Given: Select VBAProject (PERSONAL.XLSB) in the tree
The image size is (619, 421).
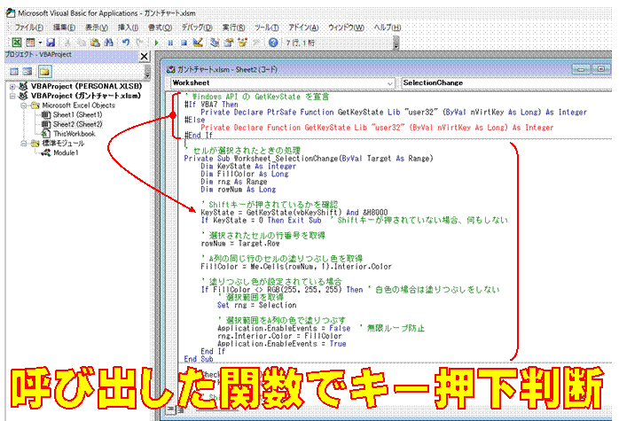Looking at the screenshot, I should [x=86, y=86].
